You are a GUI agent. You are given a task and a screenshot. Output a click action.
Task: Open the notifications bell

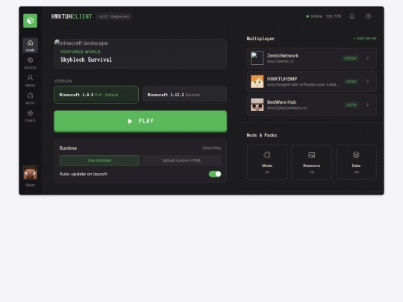[352, 16]
